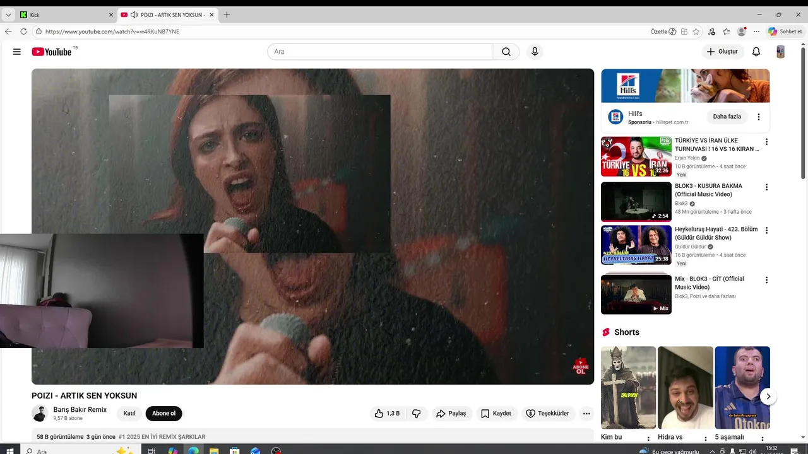Image resolution: width=808 pixels, height=454 pixels.
Task: Go back with browser back arrow
Action: click(8, 32)
